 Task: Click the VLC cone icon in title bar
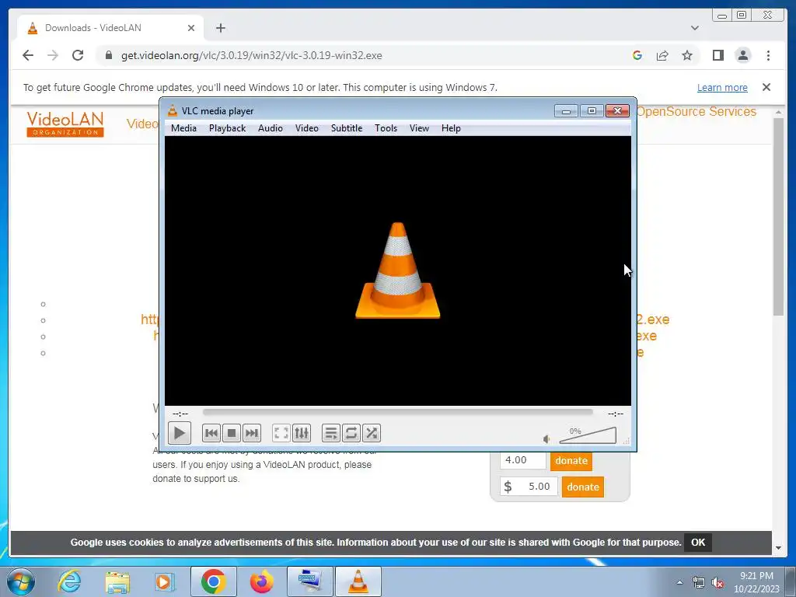coord(173,110)
